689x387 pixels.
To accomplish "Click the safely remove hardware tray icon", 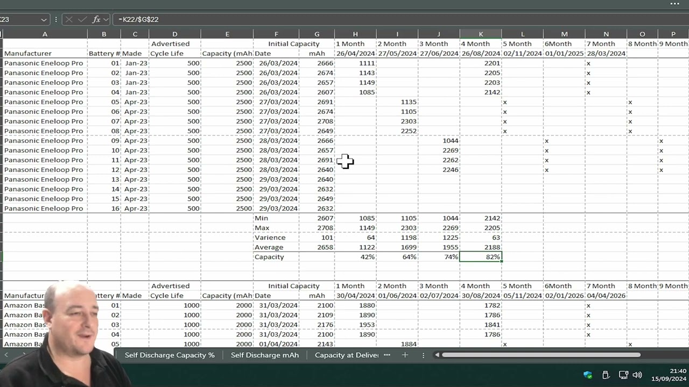I will tap(606, 375).
